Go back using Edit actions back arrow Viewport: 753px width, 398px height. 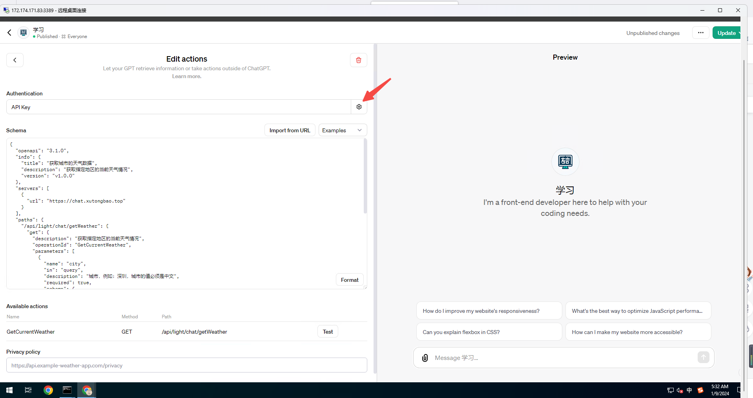tap(15, 60)
